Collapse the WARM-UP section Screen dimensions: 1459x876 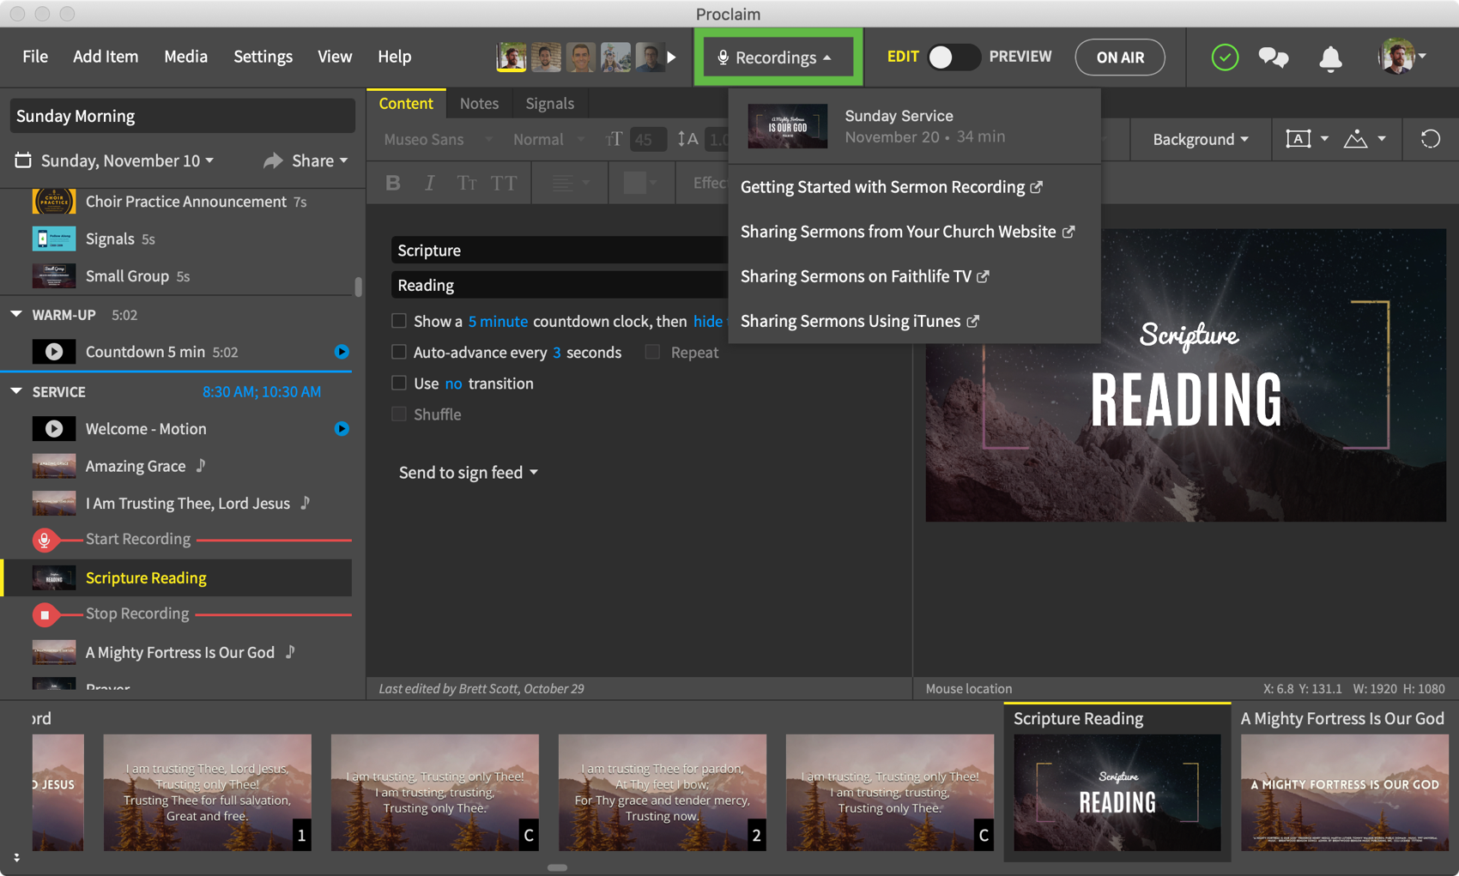pos(16,314)
